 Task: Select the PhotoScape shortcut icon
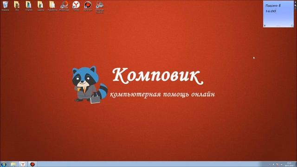coord(64,6)
